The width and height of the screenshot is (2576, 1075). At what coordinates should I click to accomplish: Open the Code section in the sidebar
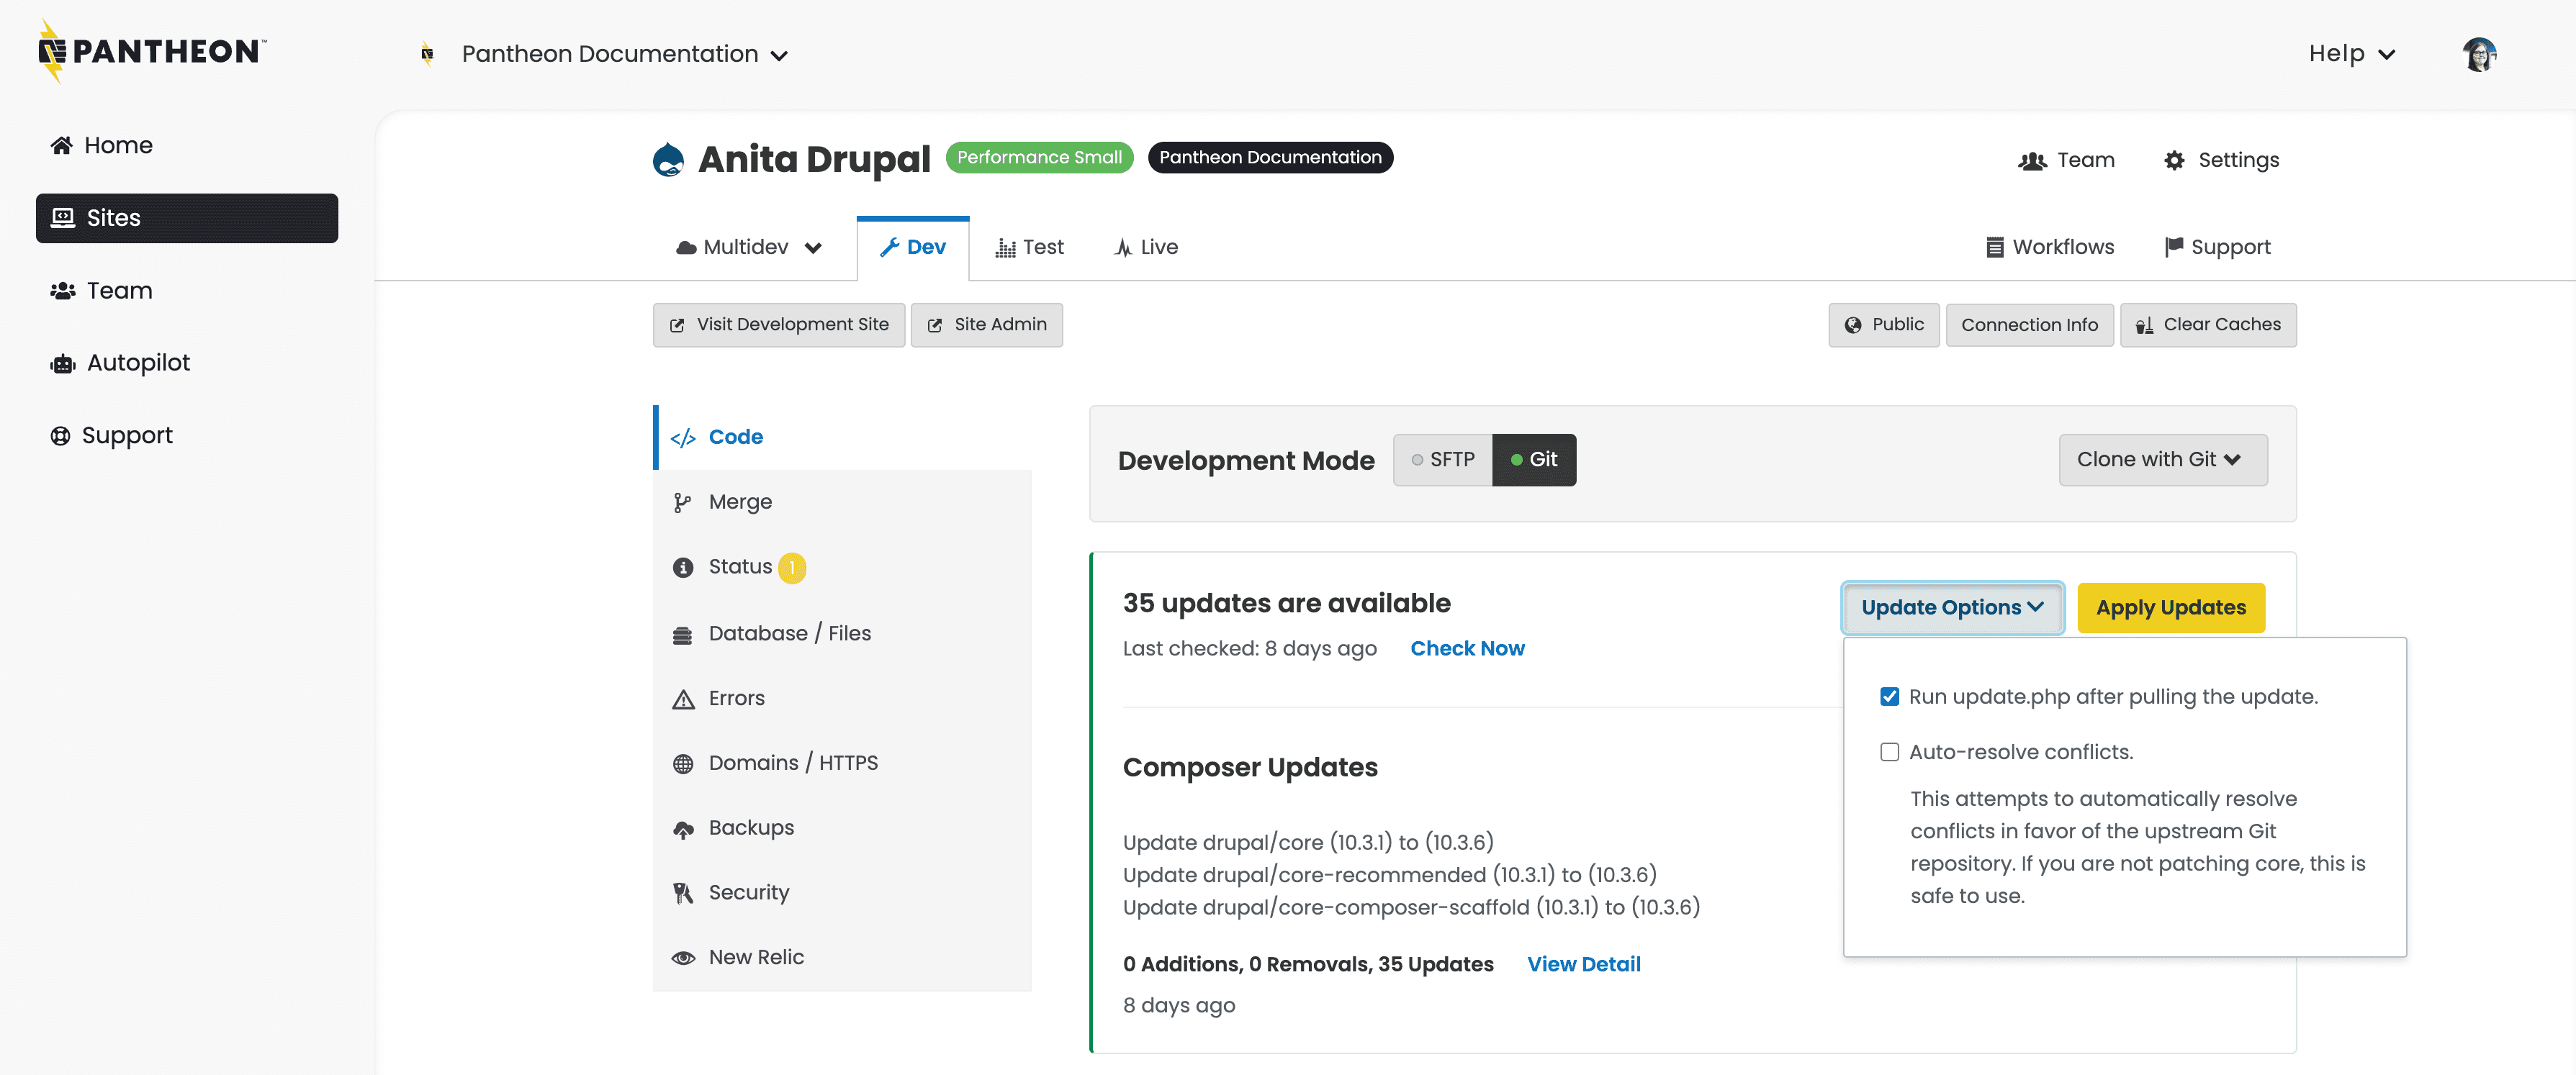[735, 437]
